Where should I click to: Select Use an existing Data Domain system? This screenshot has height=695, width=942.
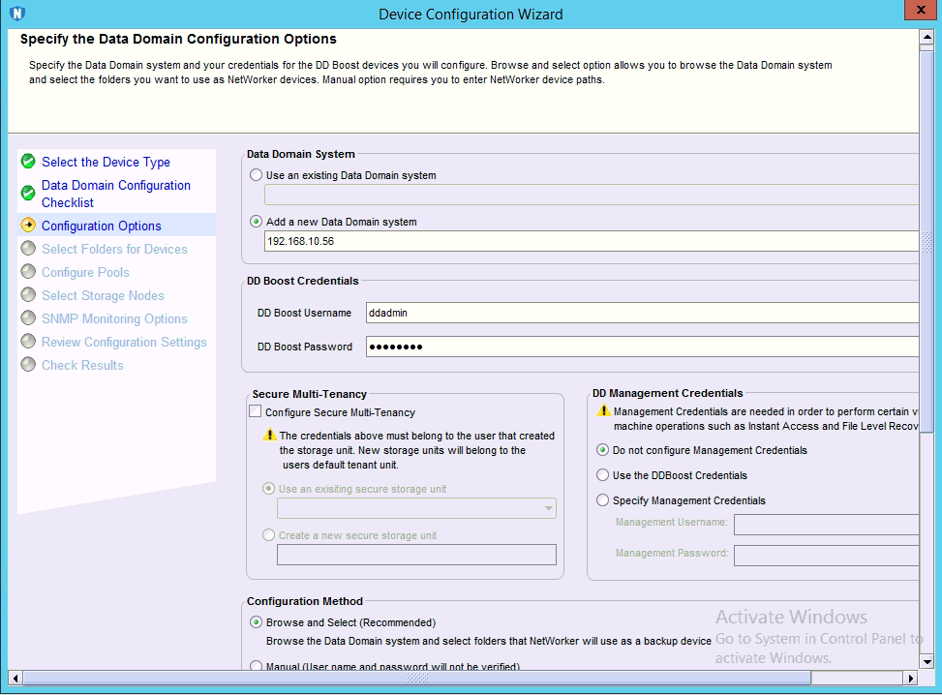click(256, 175)
